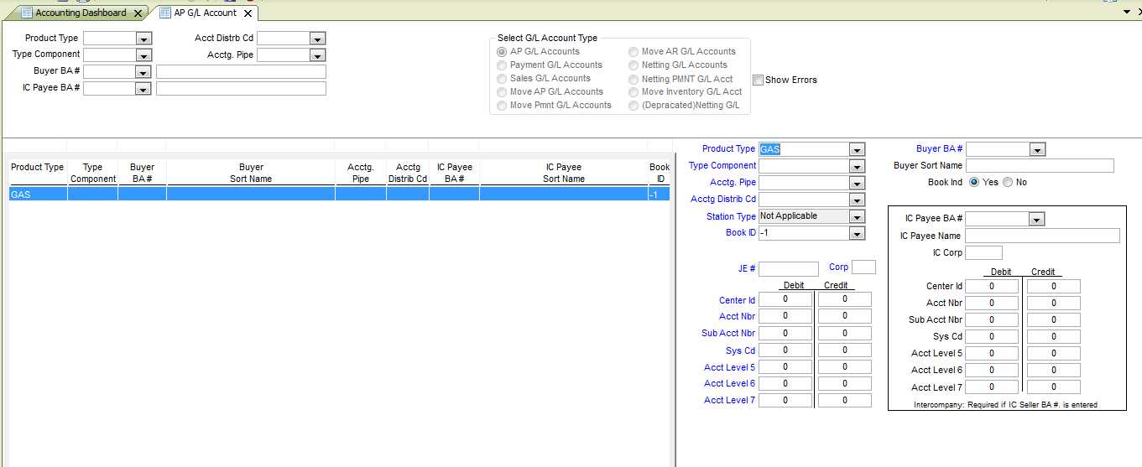Select the AP G/L Account tab
The image size is (1142, 467).
coord(205,13)
